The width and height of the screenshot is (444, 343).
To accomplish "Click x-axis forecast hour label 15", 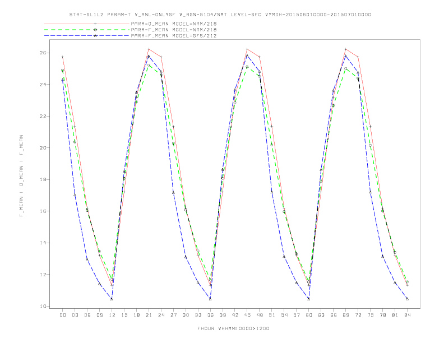I will coord(124,315).
